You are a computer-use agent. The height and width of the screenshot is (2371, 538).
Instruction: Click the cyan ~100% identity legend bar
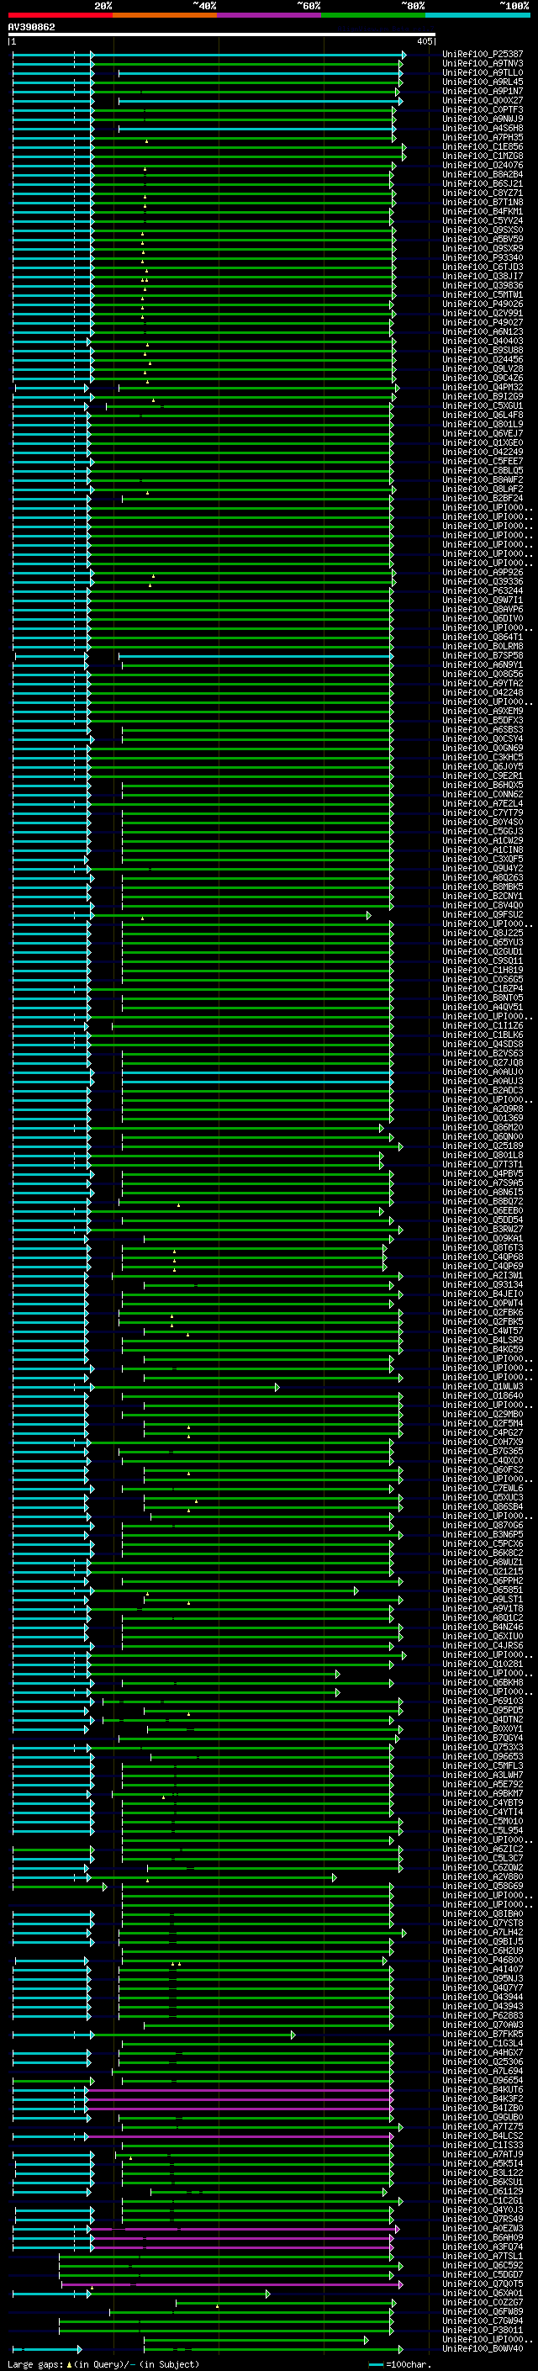tap(478, 16)
